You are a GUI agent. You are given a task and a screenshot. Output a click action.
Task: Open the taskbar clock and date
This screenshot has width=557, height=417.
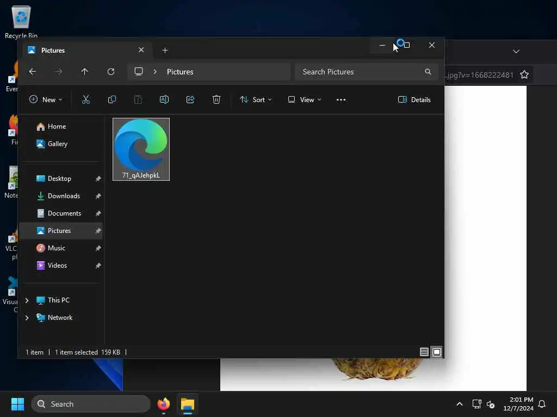[x=518, y=404]
